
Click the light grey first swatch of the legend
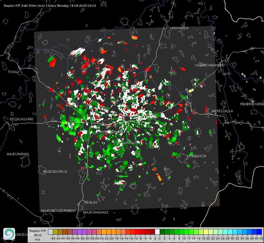[50, 232]
